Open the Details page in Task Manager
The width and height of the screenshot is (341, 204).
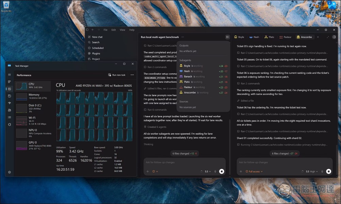pyautogui.click(x=9, y=117)
